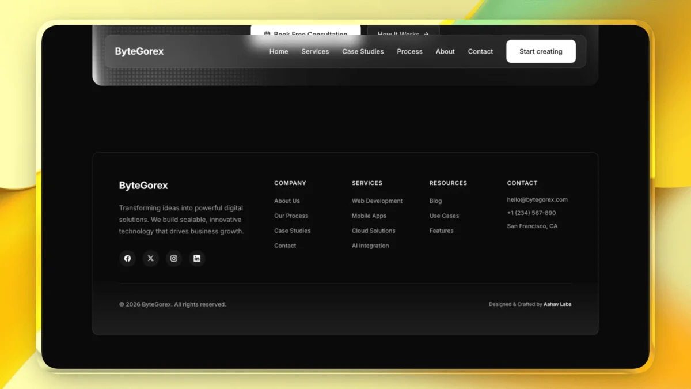Click the Instagram icon in footer

[173, 258]
